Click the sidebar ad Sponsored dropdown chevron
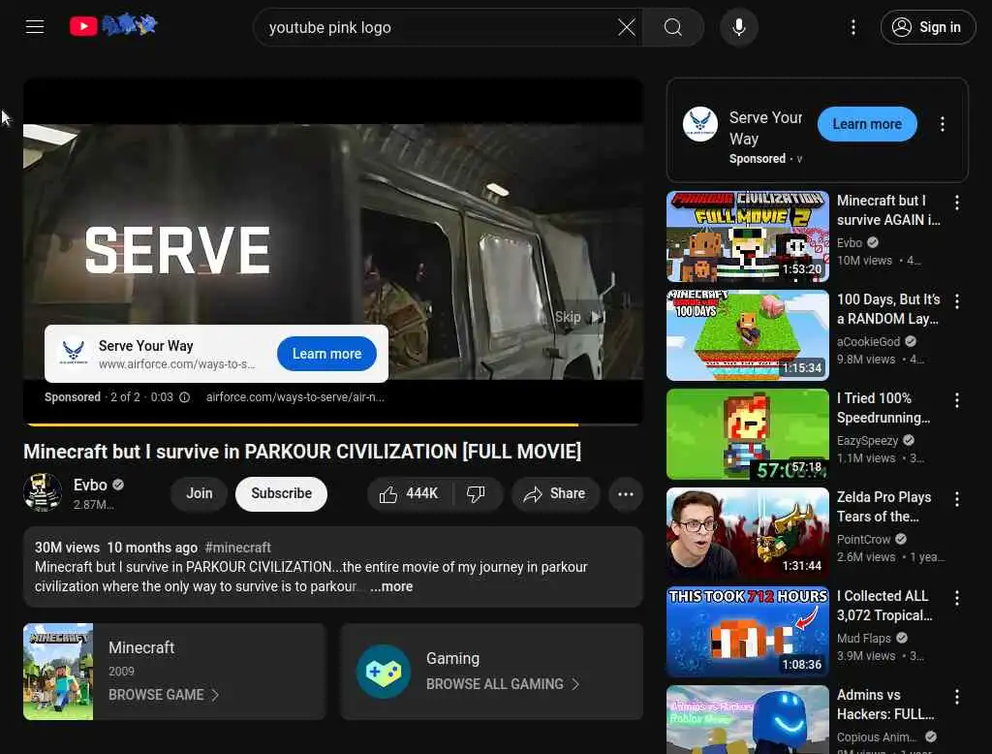992x754 pixels. pos(799,159)
